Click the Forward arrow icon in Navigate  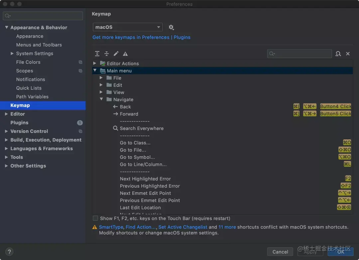115,114
